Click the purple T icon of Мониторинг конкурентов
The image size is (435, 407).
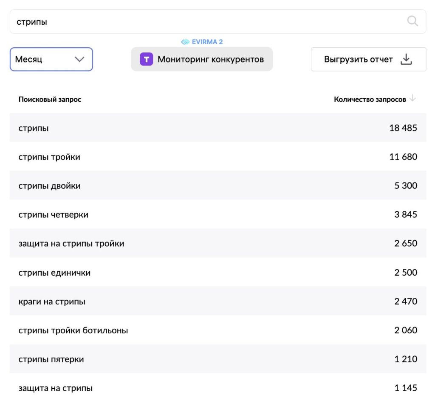tap(147, 59)
